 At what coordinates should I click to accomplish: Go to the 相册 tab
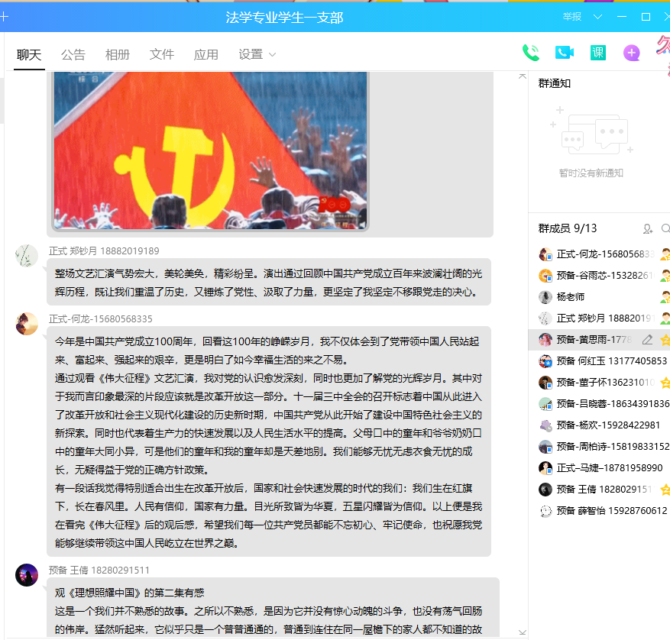click(118, 54)
